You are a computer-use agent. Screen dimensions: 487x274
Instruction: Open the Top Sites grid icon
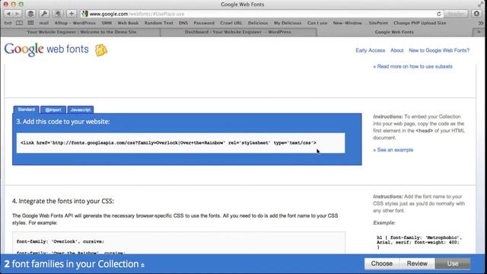(x=30, y=23)
